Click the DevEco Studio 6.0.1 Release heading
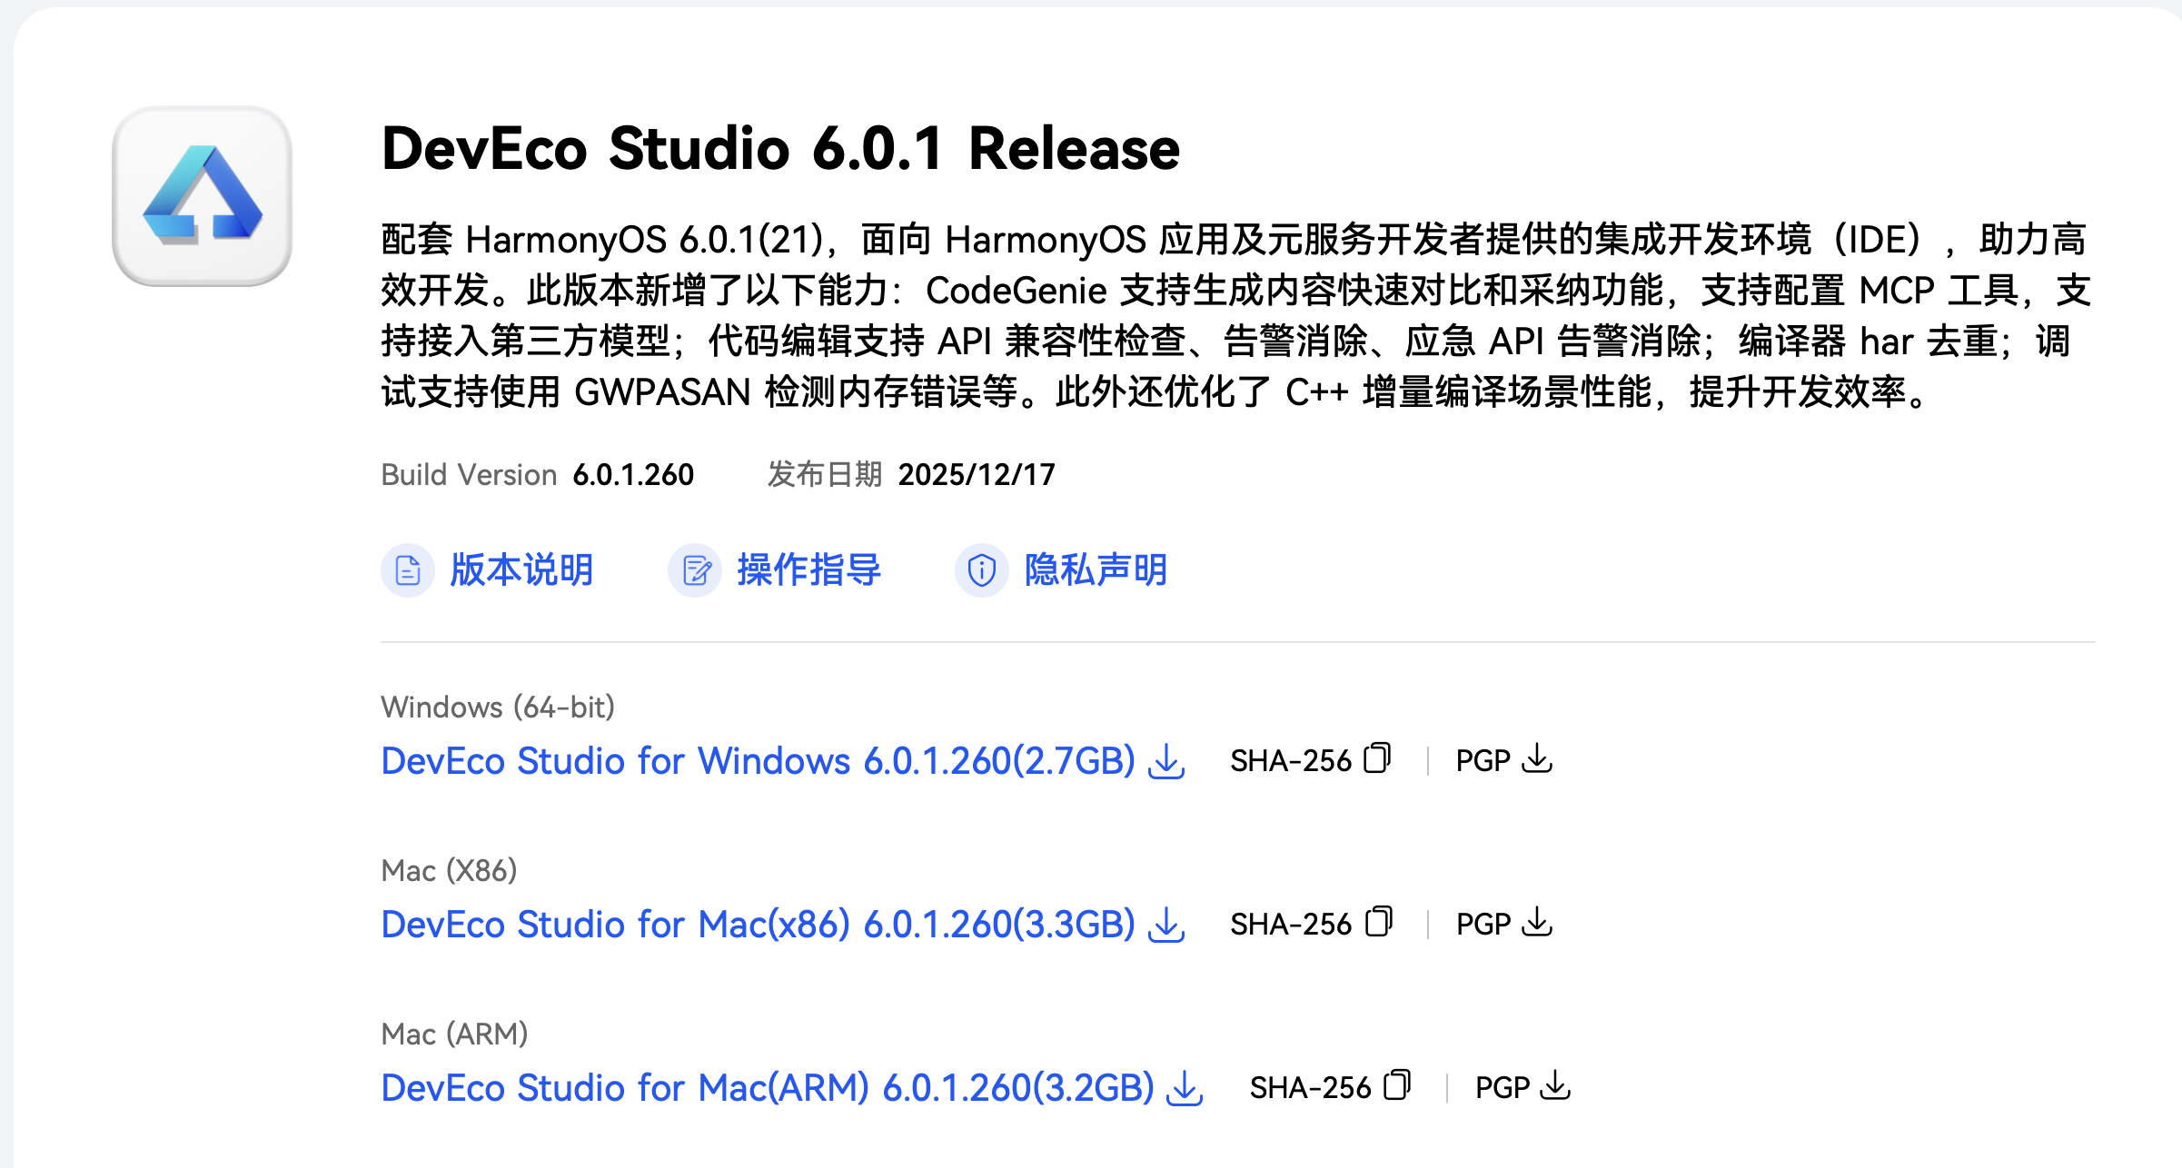The width and height of the screenshot is (2182, 1168). 780,149
